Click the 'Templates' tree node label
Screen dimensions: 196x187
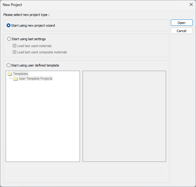pos(21,74)
